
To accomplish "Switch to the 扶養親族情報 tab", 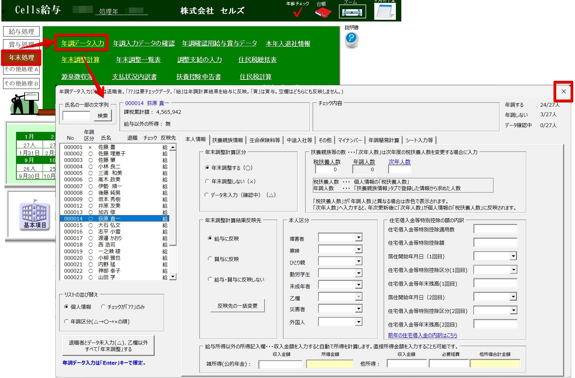I will pos(227,140).
